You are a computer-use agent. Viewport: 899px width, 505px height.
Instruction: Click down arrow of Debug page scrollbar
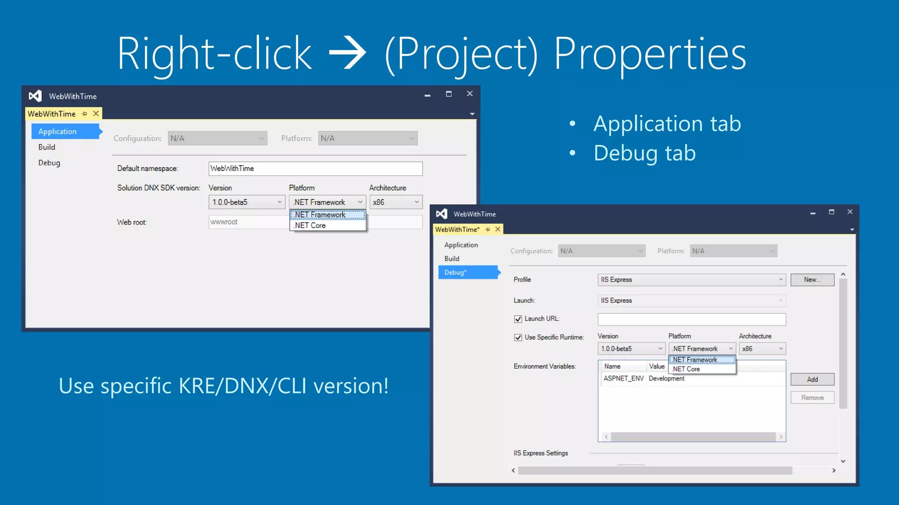click(843, 461)
